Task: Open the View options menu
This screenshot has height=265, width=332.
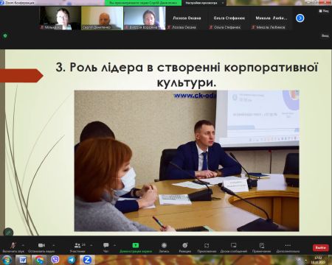Action: click(324, 11)
